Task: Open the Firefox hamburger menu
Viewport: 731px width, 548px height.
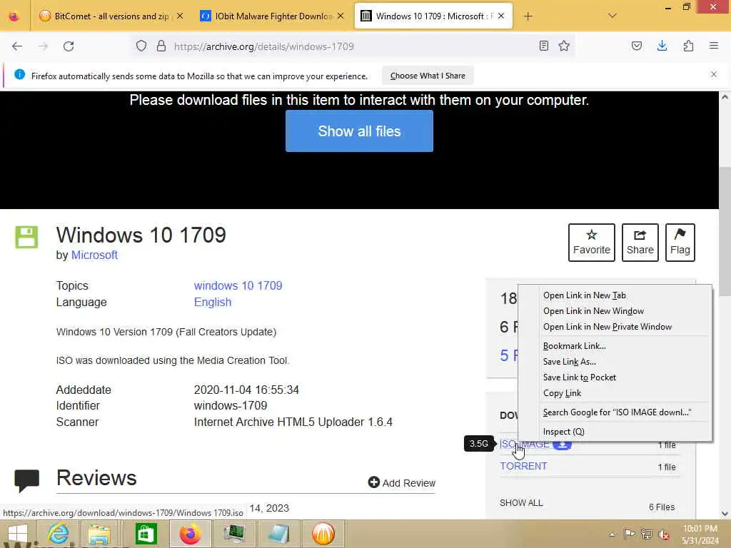Action: click(714, 46)
